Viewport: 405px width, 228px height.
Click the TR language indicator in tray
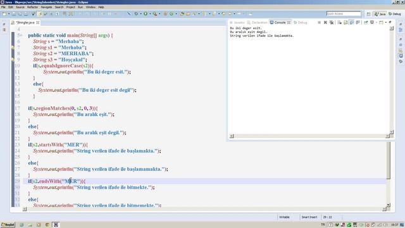pyautogui.click(x=323, y=225)
